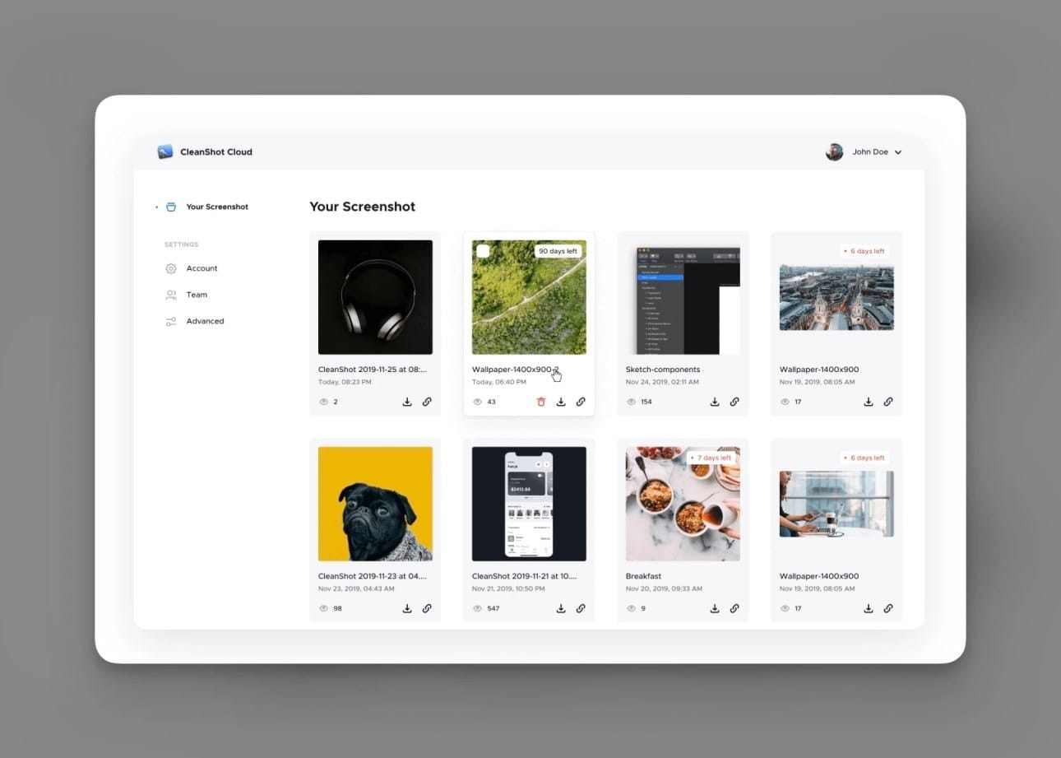Viewport: 1061px width, 758px height.
Task: Copy link for the pug screenshot
Action: pos(427,608)
